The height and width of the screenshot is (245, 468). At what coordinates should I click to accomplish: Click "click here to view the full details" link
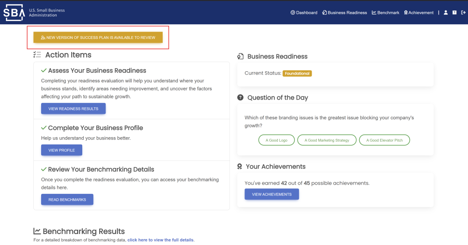(x=160, y=240)
